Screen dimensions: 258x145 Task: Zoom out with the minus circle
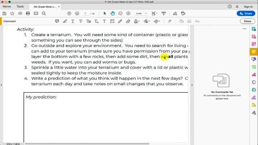pos(121,13)
